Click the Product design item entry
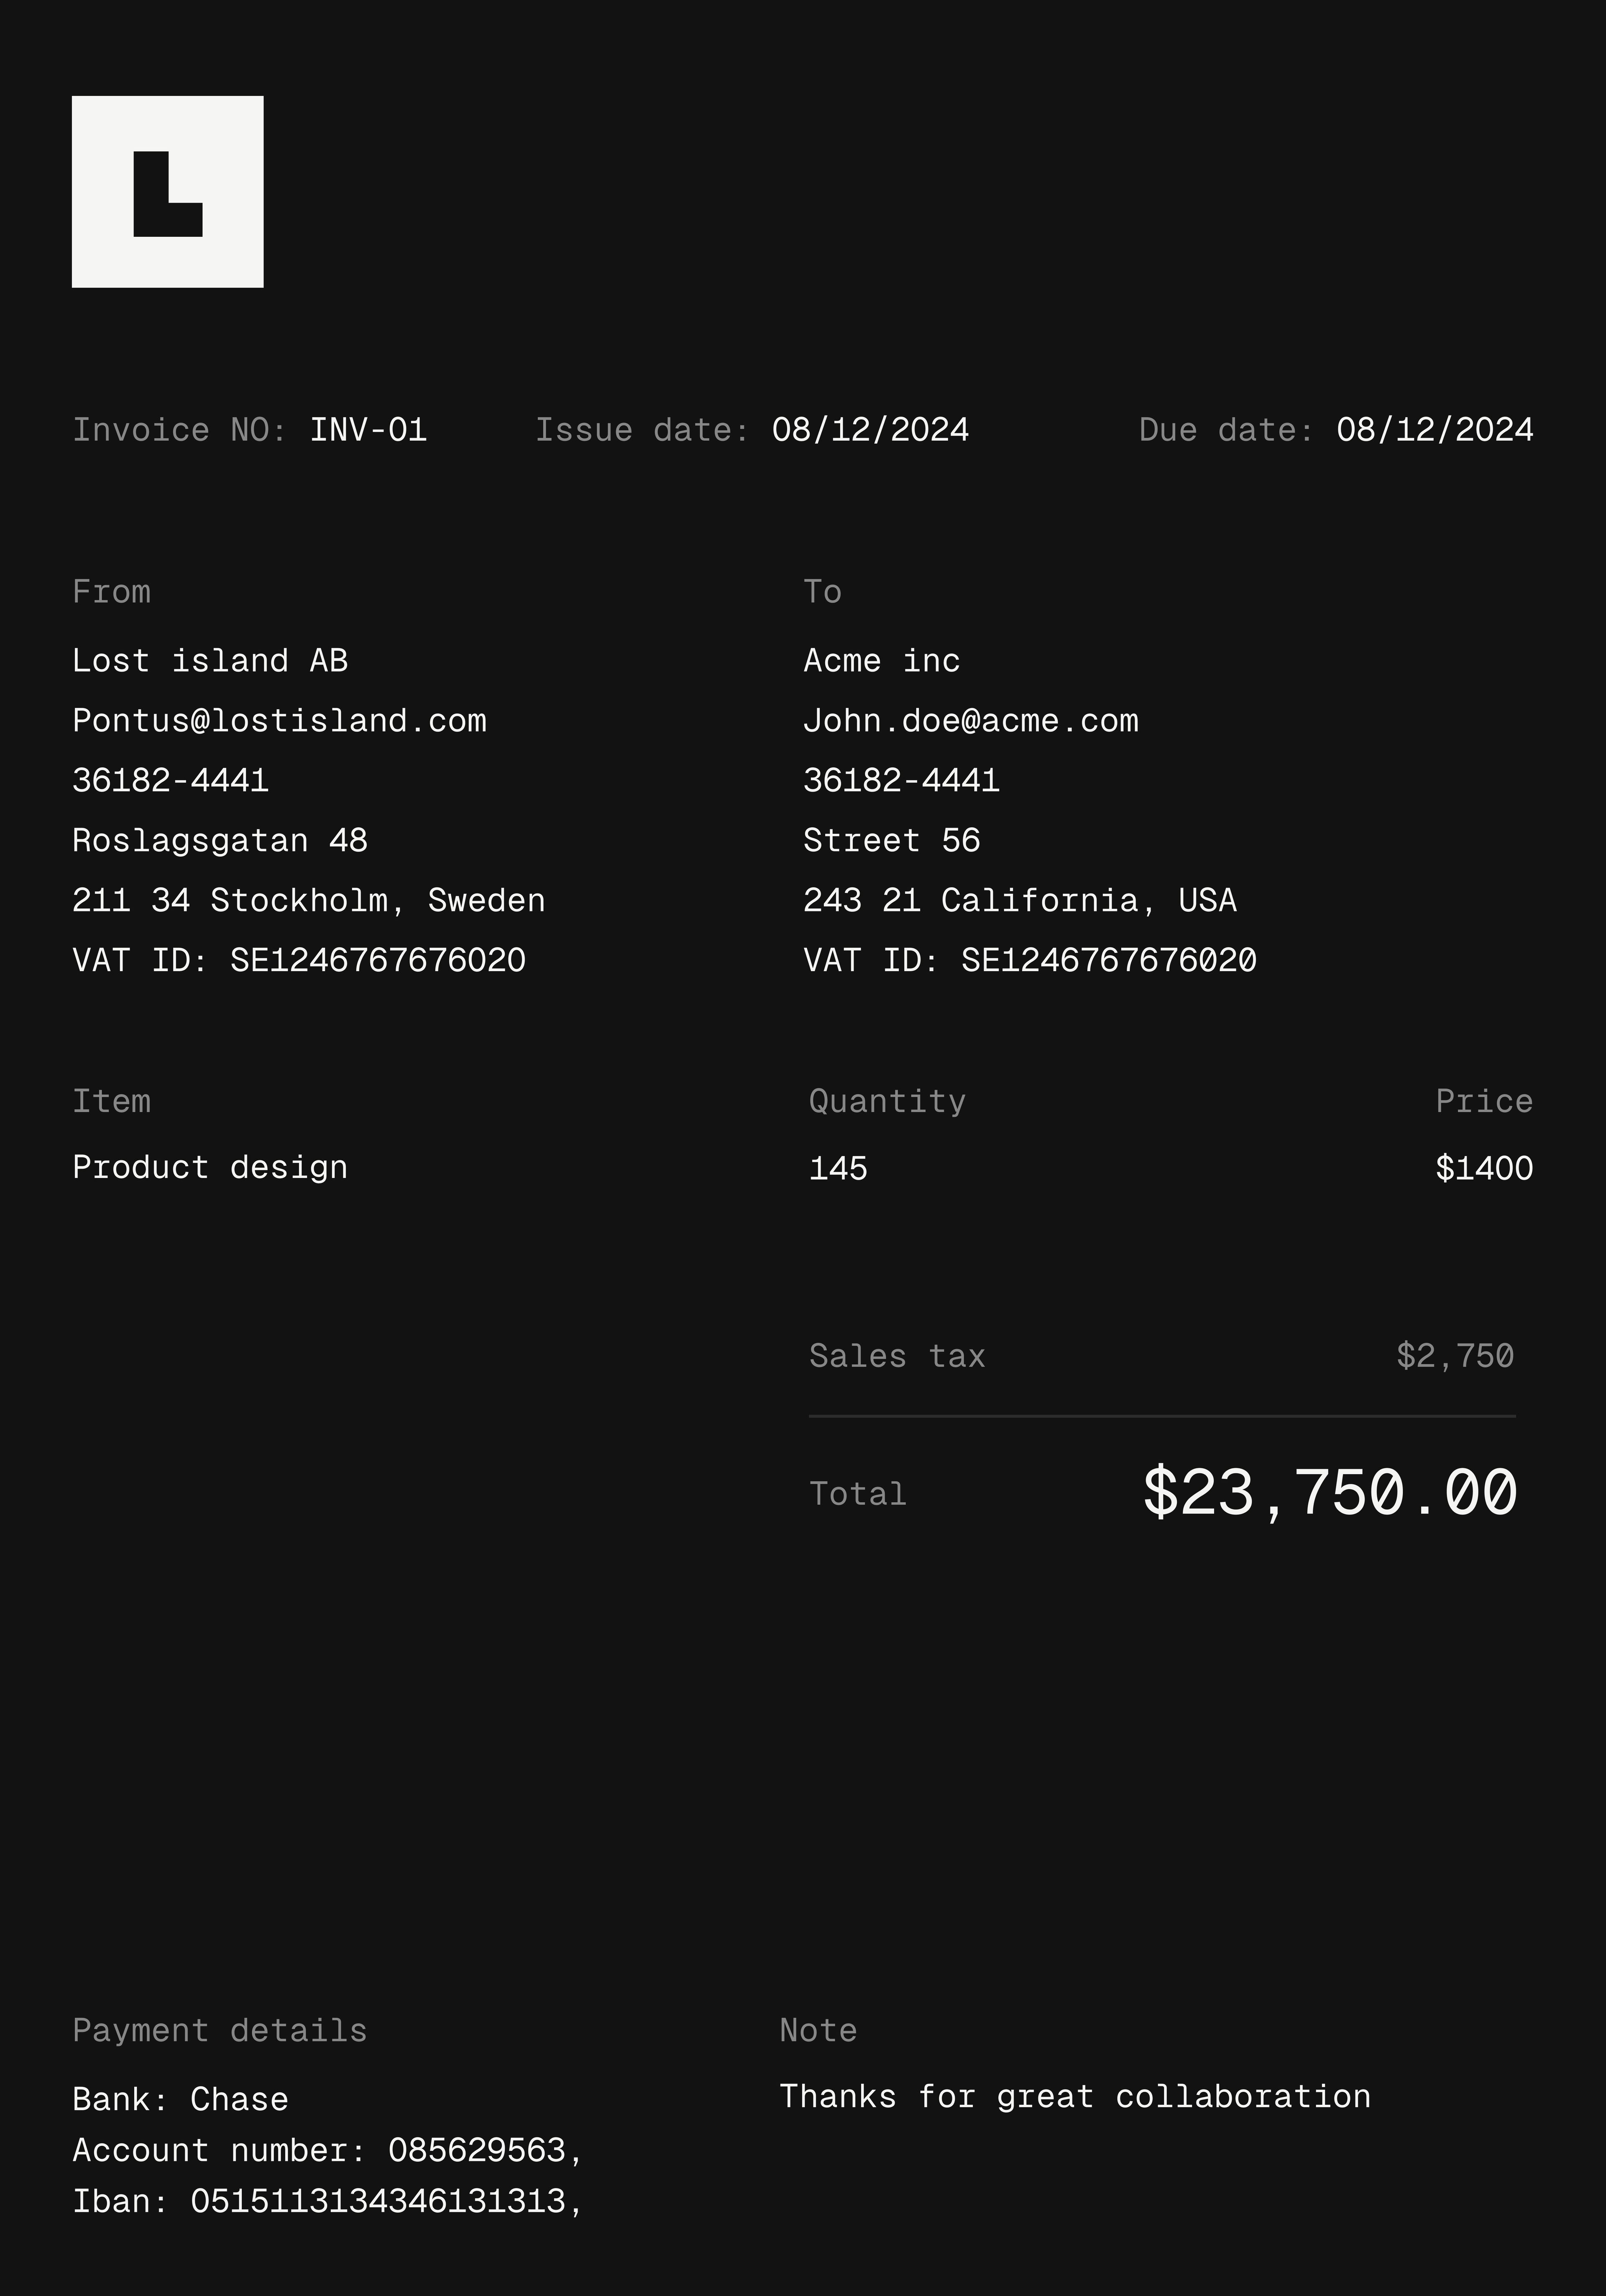 click(210, 1168)
